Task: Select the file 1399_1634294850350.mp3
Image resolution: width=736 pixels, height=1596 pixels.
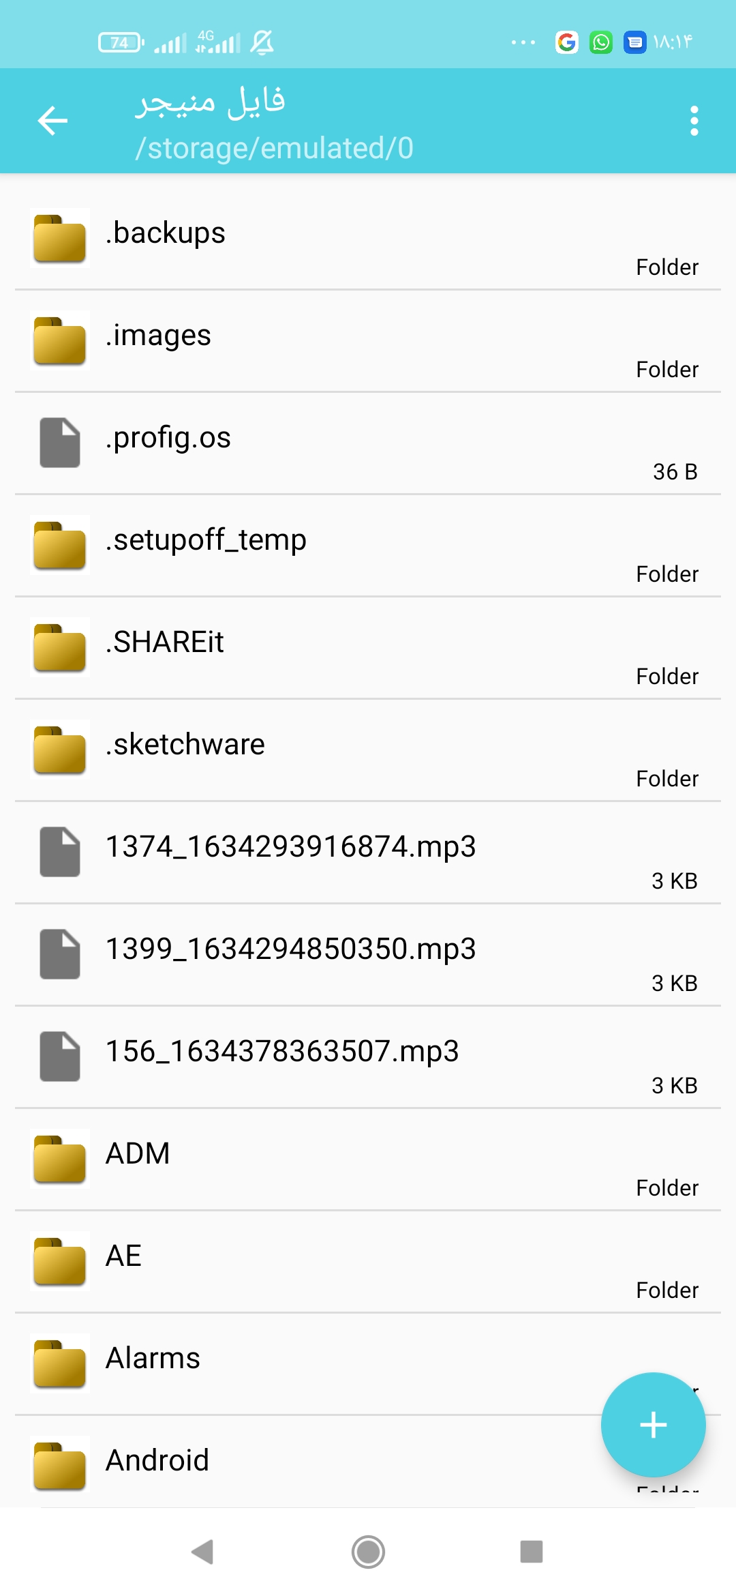Action: pos(368,955)
